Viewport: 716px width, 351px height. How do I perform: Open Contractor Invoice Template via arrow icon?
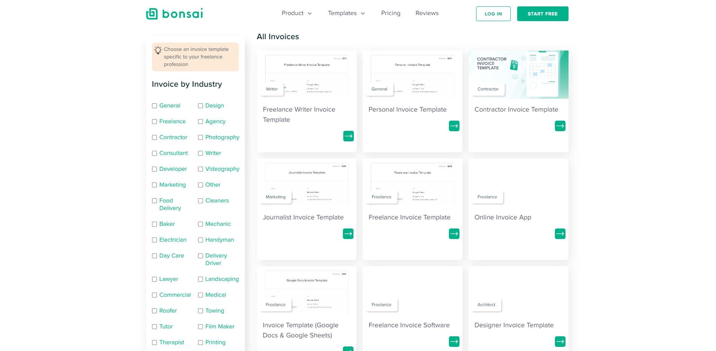pyautogui.click(x=560, y=126)
